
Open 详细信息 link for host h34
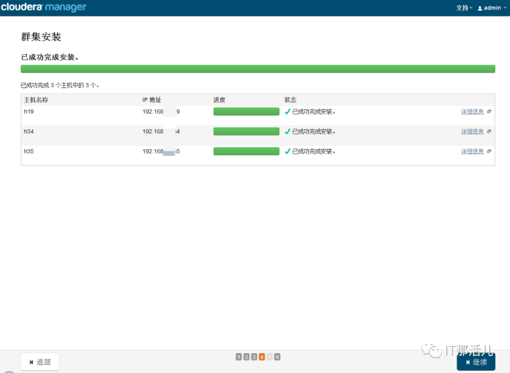[472, 132]
